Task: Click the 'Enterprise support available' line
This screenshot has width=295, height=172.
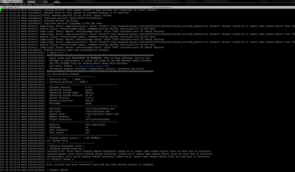Action: tap(97, 69)
